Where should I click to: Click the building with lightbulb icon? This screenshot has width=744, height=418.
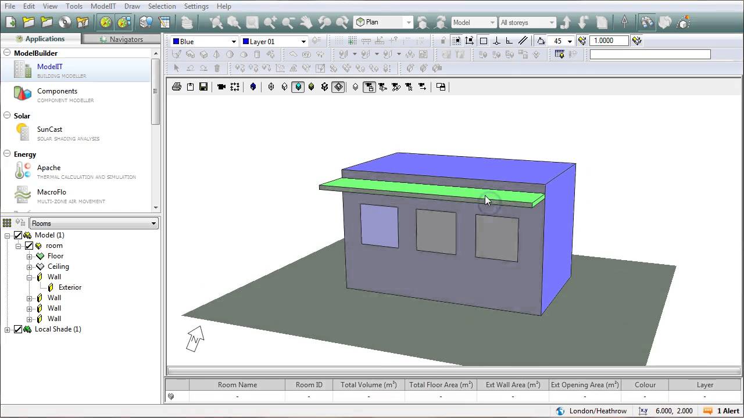146,23
